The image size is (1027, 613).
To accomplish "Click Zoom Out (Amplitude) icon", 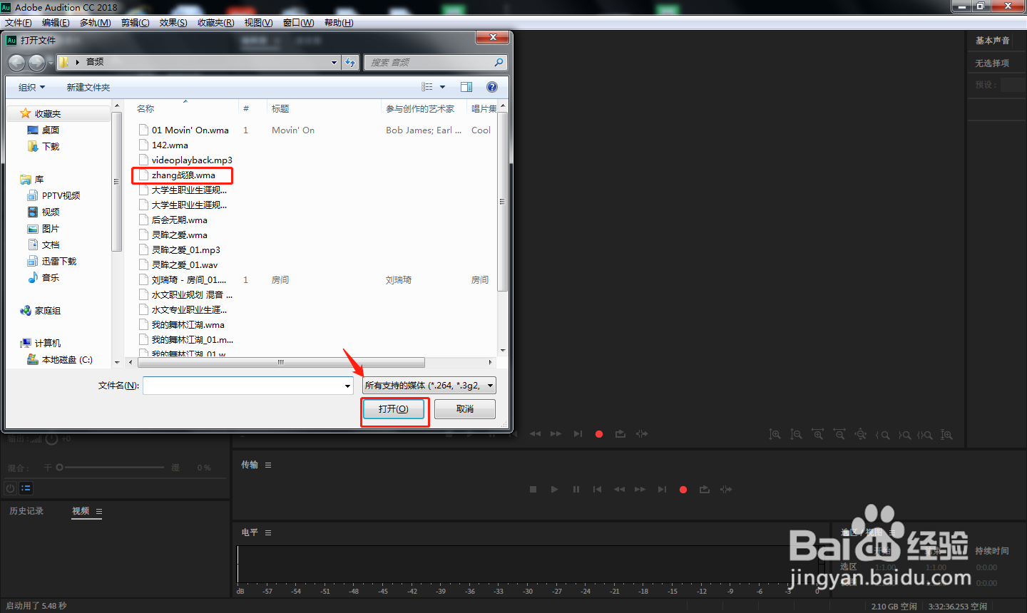I will (x=796, y=434).
